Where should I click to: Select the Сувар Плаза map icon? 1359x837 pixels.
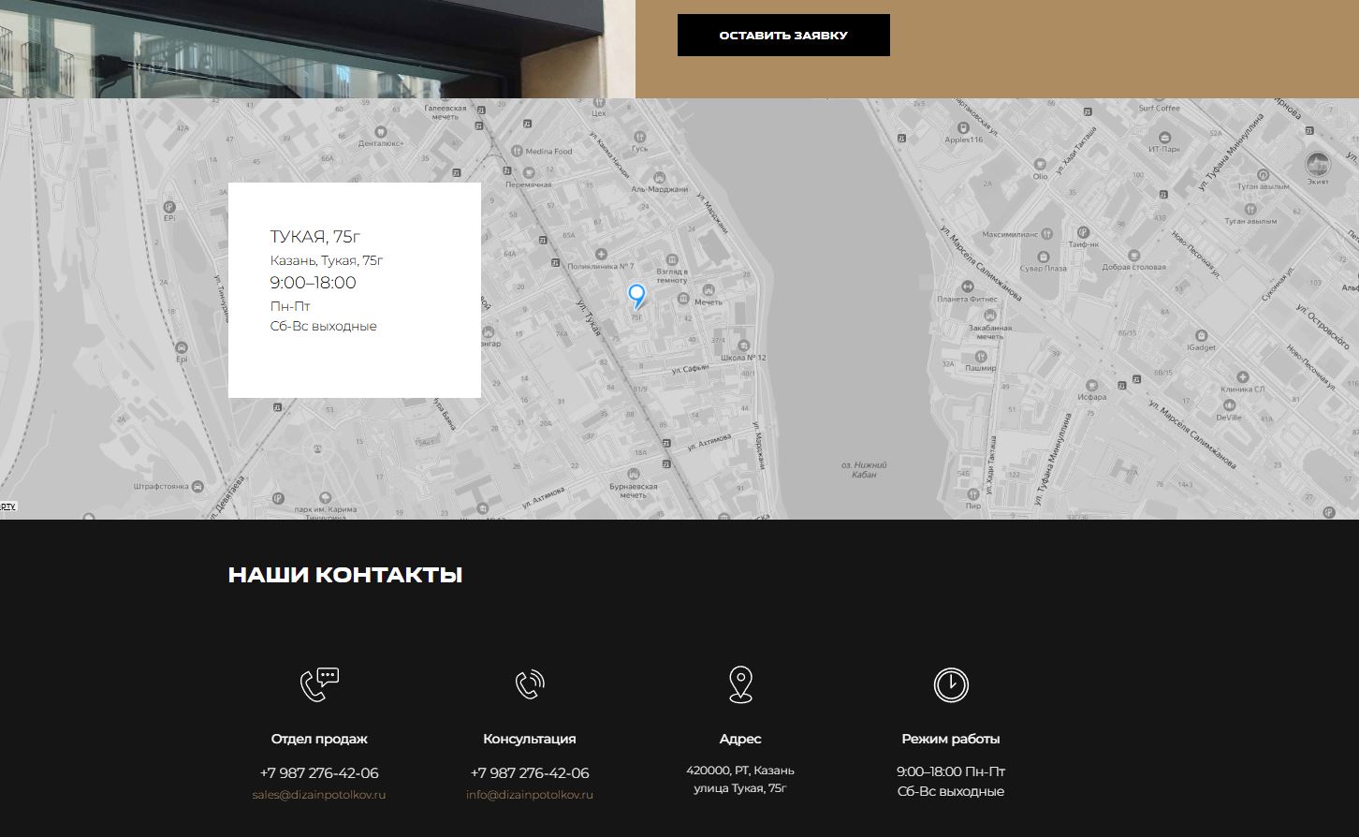pyautogui.click(x=1043, y=257)
